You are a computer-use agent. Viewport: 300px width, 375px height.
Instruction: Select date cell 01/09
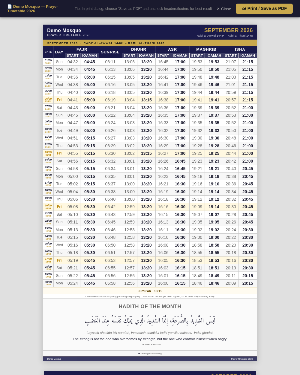48,62
